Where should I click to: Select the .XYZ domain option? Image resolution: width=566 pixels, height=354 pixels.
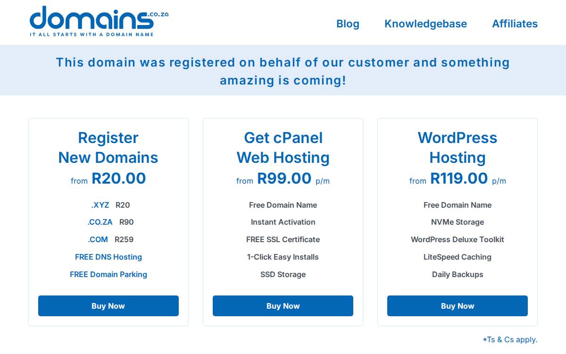click(100, 205)
